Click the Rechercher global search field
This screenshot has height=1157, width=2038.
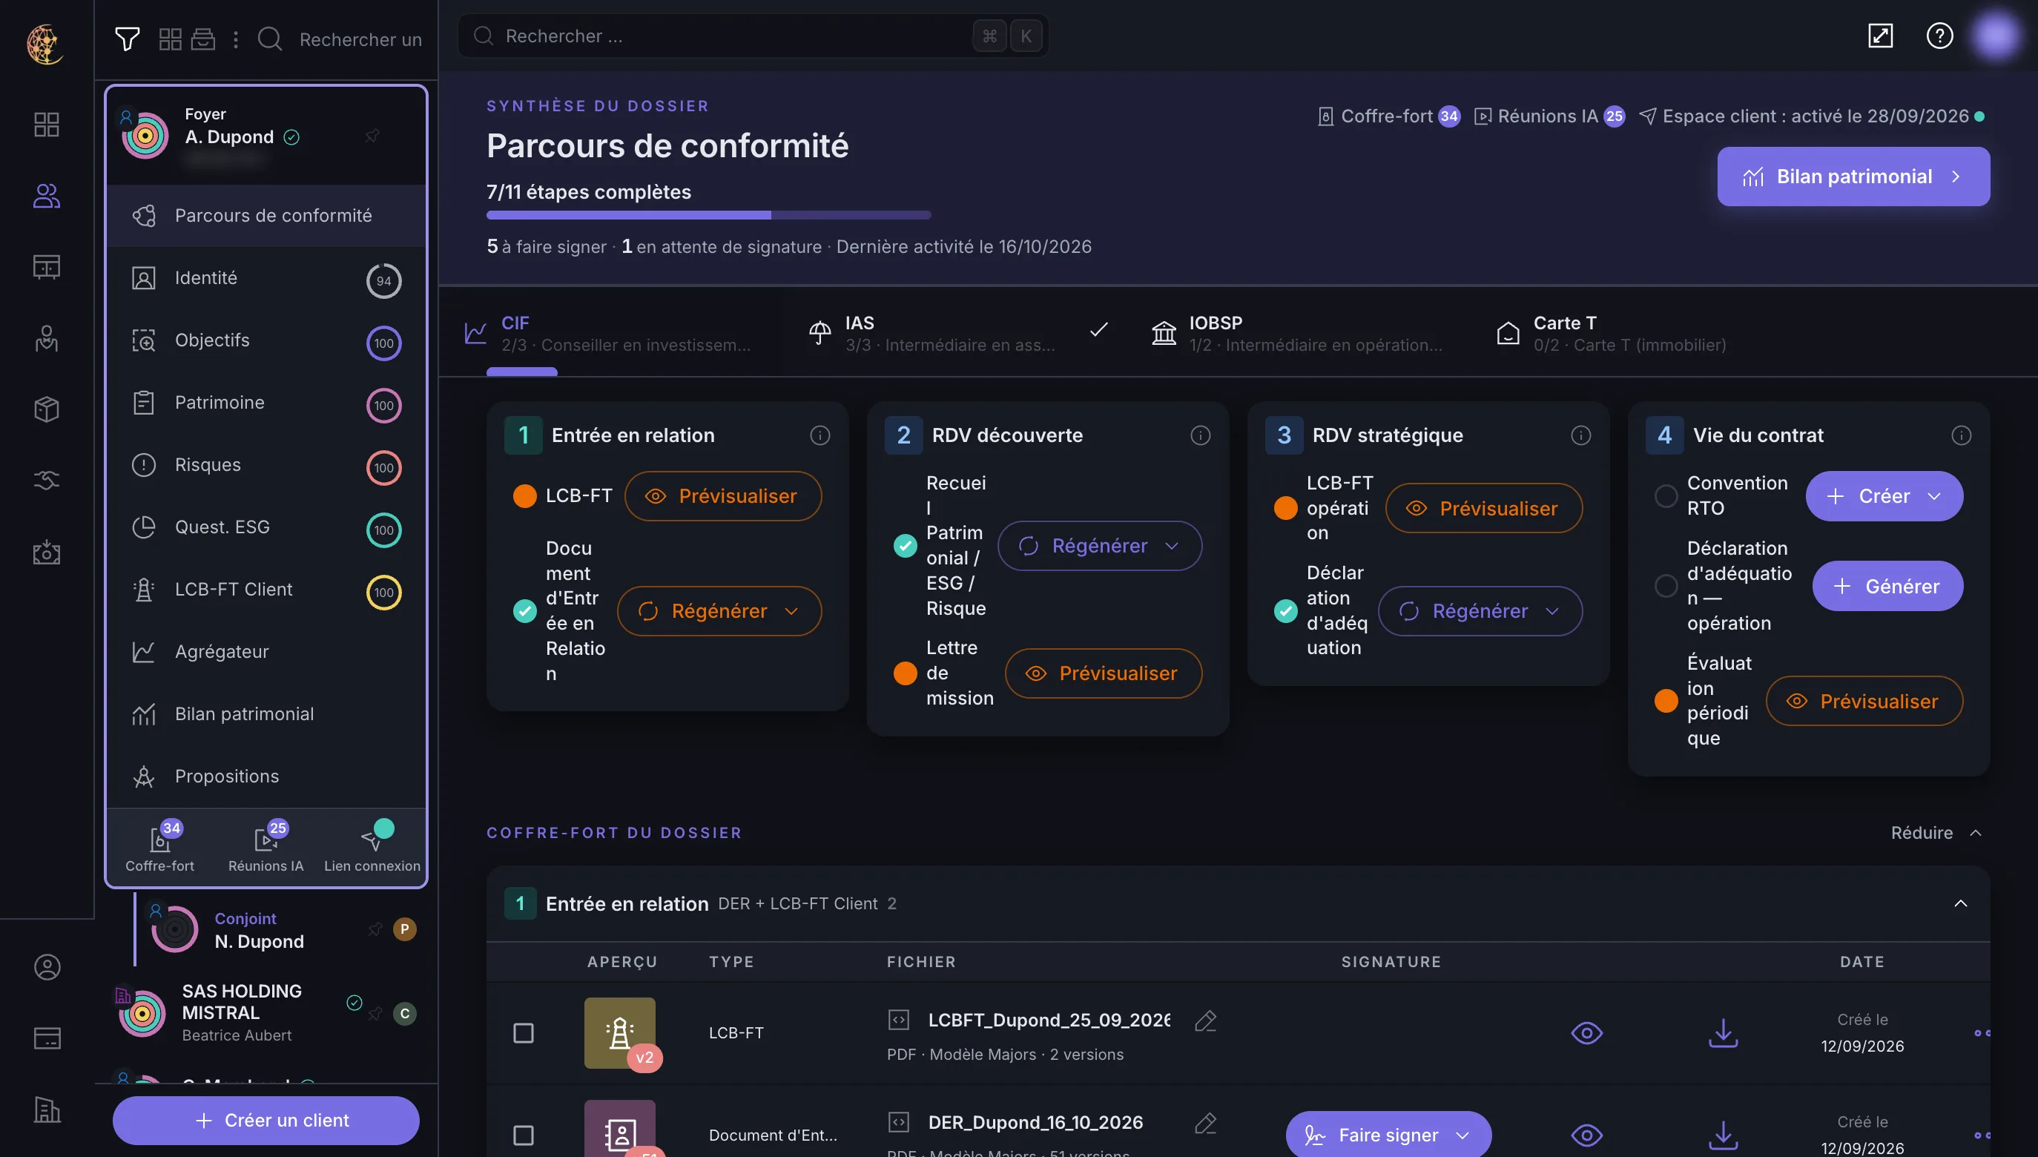(753, 36)
